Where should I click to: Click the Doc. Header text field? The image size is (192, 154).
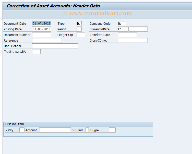tap(55, 46)
